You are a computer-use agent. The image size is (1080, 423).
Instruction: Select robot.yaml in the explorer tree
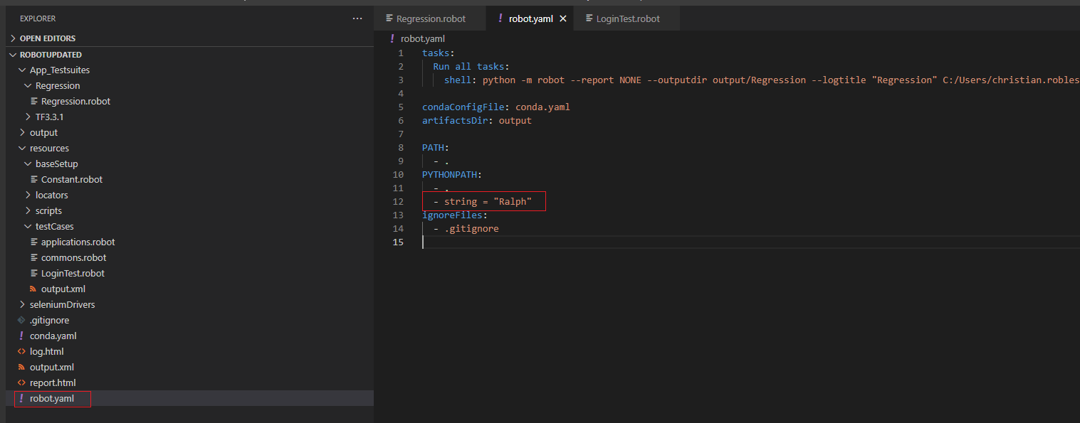[52, 398]
